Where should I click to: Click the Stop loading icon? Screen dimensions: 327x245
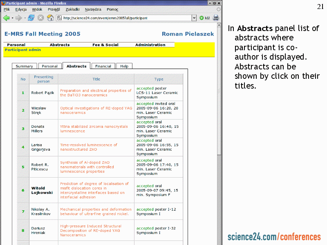click(x=40, y=18)
